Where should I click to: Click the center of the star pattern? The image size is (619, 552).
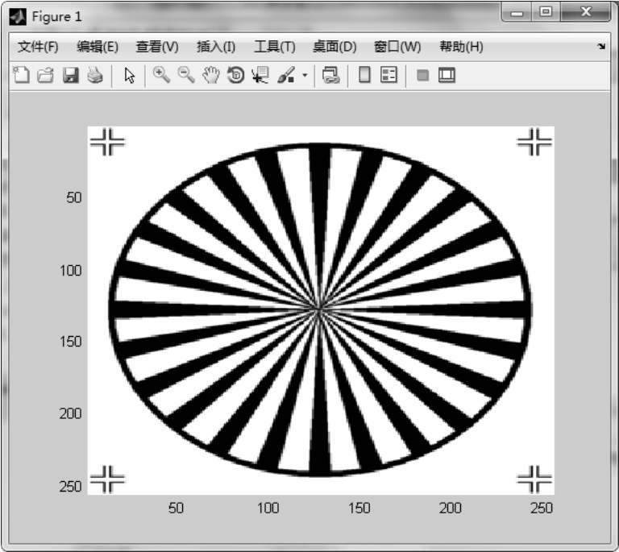(319, 309)
